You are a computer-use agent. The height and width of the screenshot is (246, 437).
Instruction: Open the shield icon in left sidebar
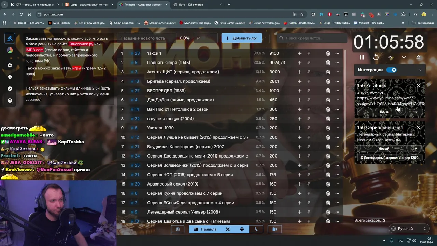click(x=10, y=89)
